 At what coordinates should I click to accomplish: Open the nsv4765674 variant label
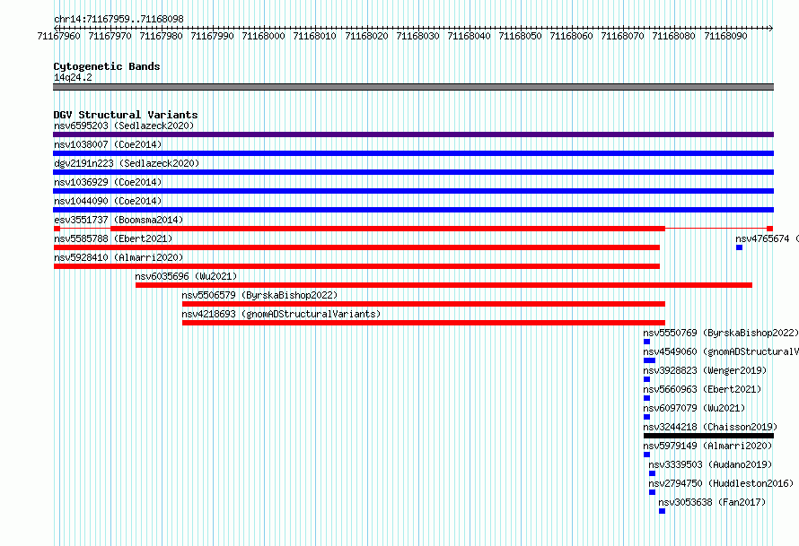767,238
